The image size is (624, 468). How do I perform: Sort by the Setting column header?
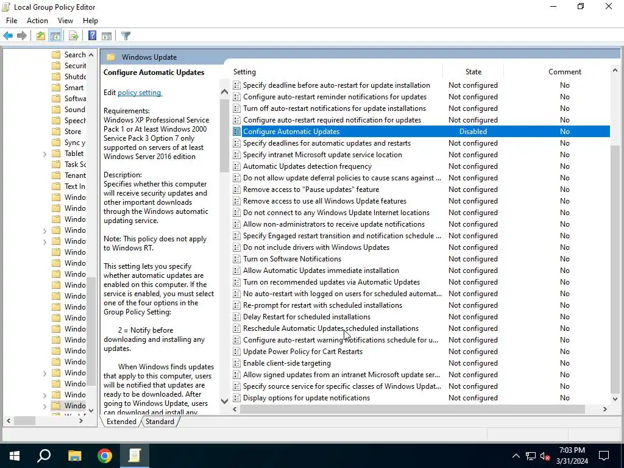pyautogui.click(x=244, y=72)
